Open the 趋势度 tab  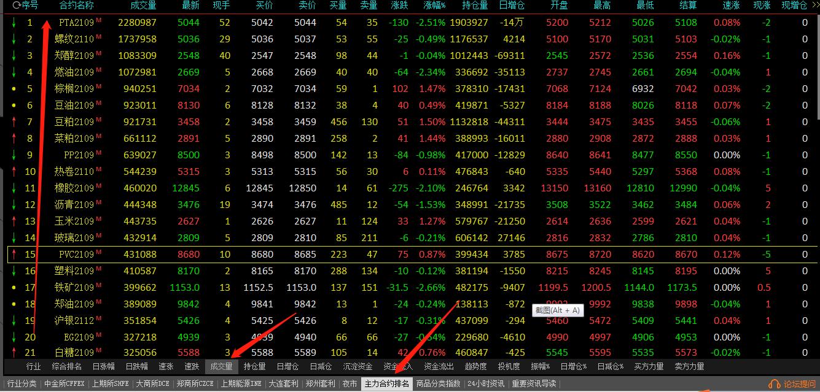475,367
